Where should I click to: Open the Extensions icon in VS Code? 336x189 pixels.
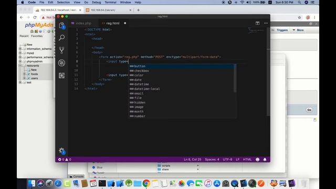(62, 76)
